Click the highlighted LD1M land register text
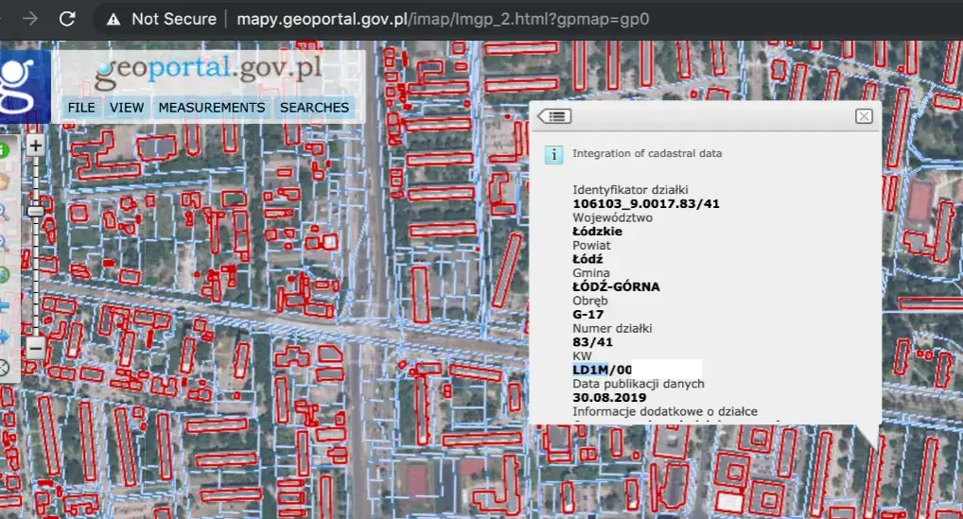The image size is (963, 519). coord(590,369)
